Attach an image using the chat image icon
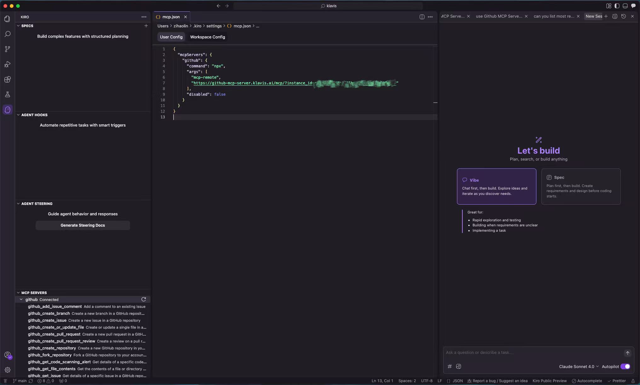 (x=459, y=366)
